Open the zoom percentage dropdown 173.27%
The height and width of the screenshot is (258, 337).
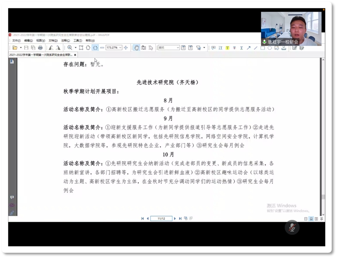point(120,48)
